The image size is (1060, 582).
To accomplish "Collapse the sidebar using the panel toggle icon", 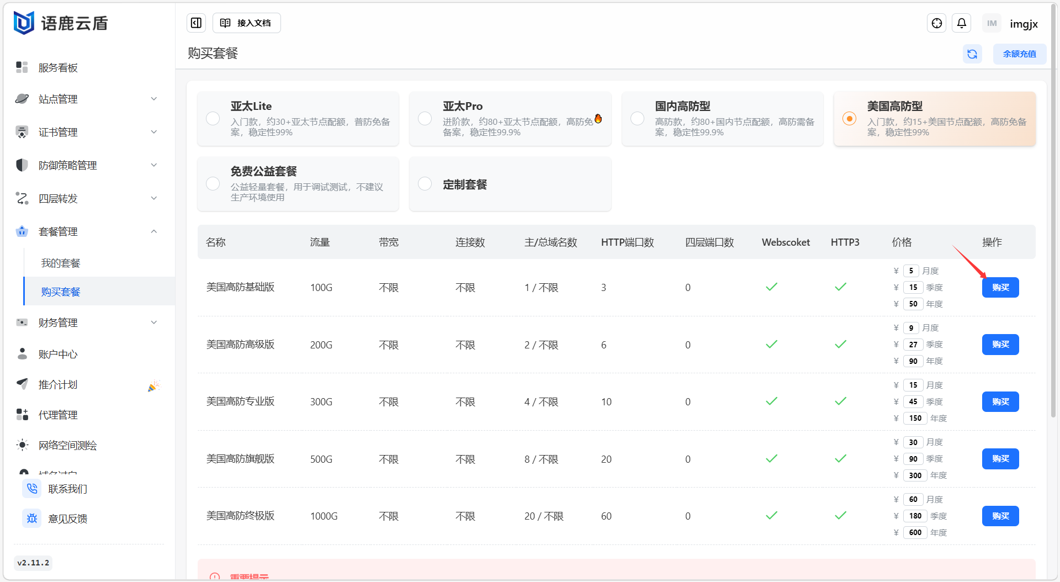I will [x=196, y=23].
